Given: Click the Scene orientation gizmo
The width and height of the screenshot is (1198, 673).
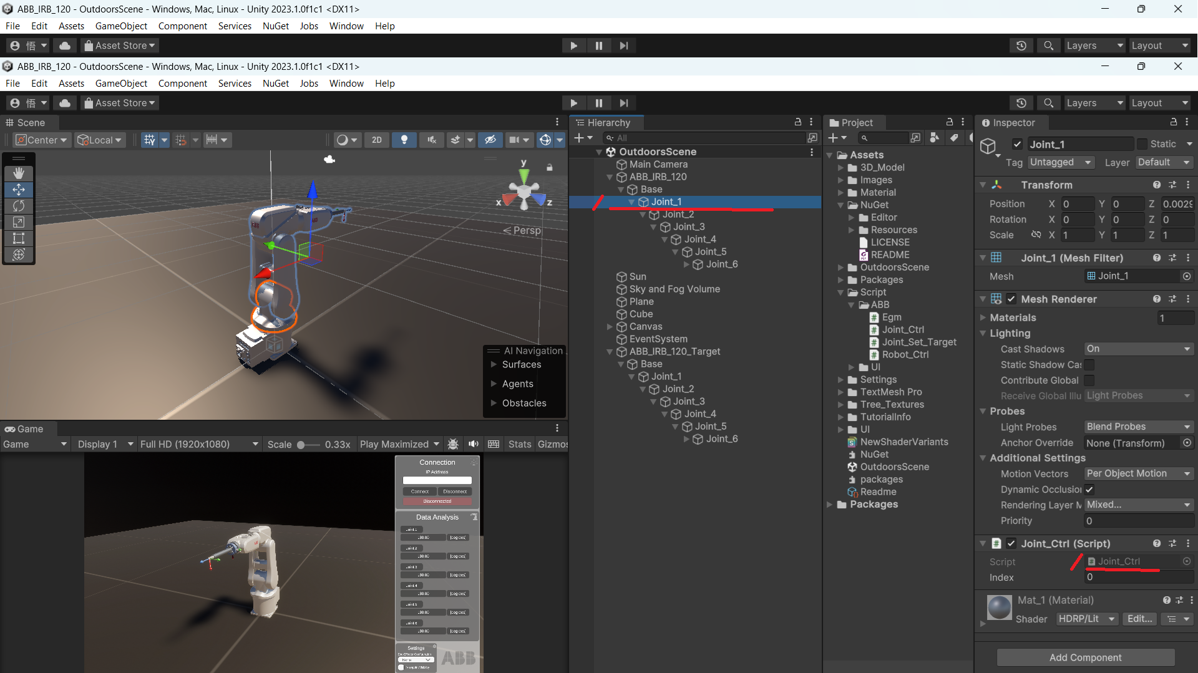Looking at the screenshot, I should pyautogui.click(x=524, y=190).
